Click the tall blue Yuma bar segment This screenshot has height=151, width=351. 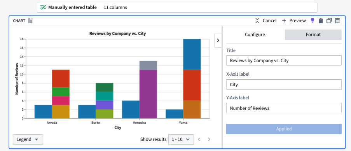(x=192, y=54)
